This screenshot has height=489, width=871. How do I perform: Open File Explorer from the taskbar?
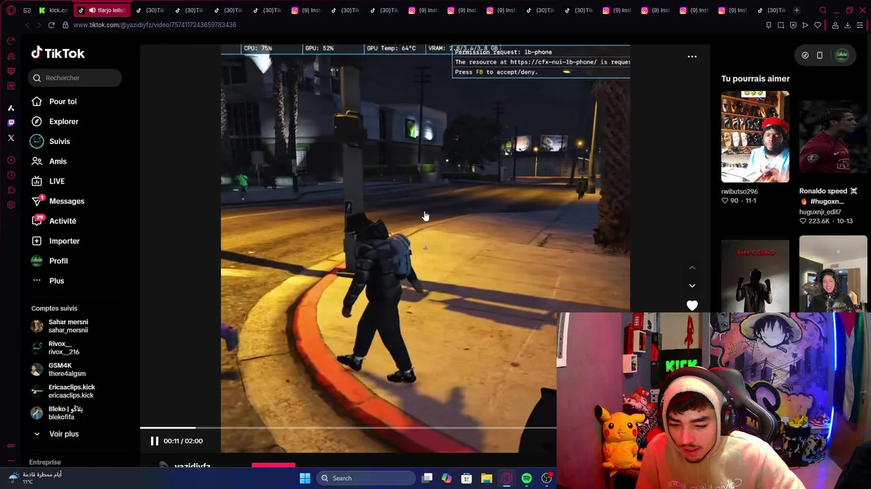coord(487,478)
